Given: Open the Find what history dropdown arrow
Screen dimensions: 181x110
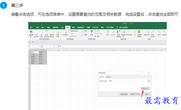Looking at the screenshot, I should pyautogui.click(x=149, y=81).
